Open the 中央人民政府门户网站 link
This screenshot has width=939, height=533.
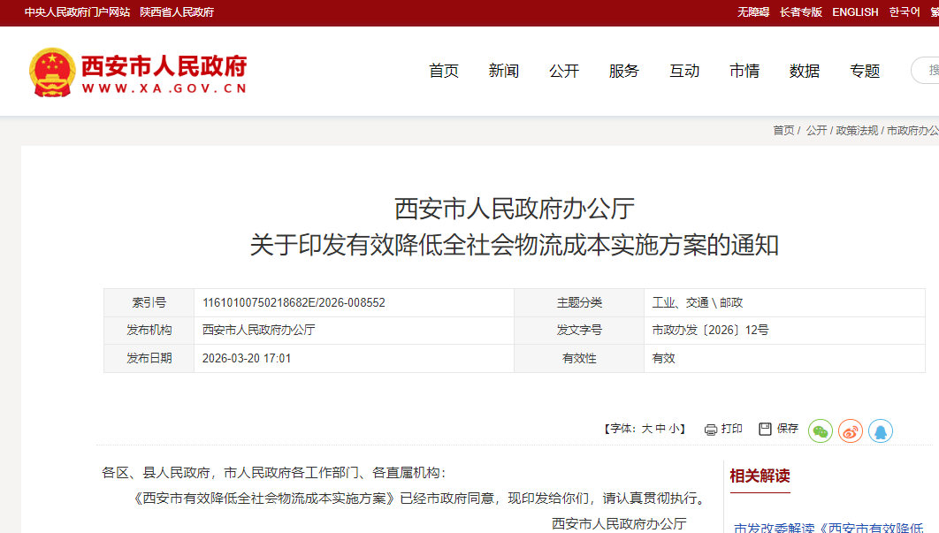tap(77, 12)
